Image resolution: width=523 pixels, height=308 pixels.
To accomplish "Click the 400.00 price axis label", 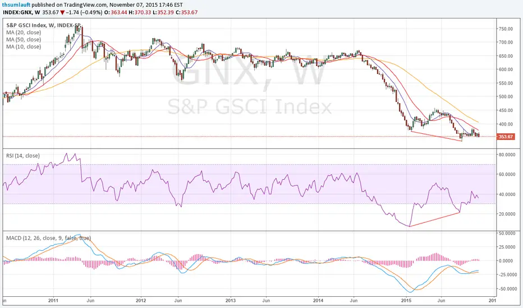I will [x=506, y=124].
